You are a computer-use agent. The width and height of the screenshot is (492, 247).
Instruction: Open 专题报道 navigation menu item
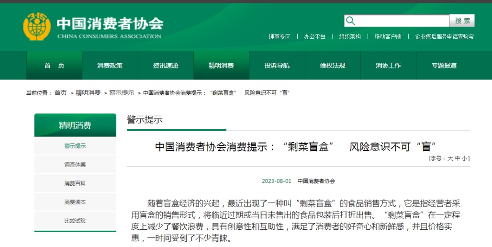[x=444, y=65]
